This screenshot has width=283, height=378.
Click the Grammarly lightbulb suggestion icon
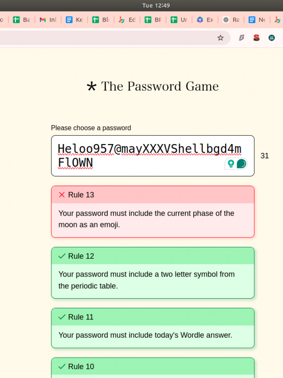pos(230,164)
